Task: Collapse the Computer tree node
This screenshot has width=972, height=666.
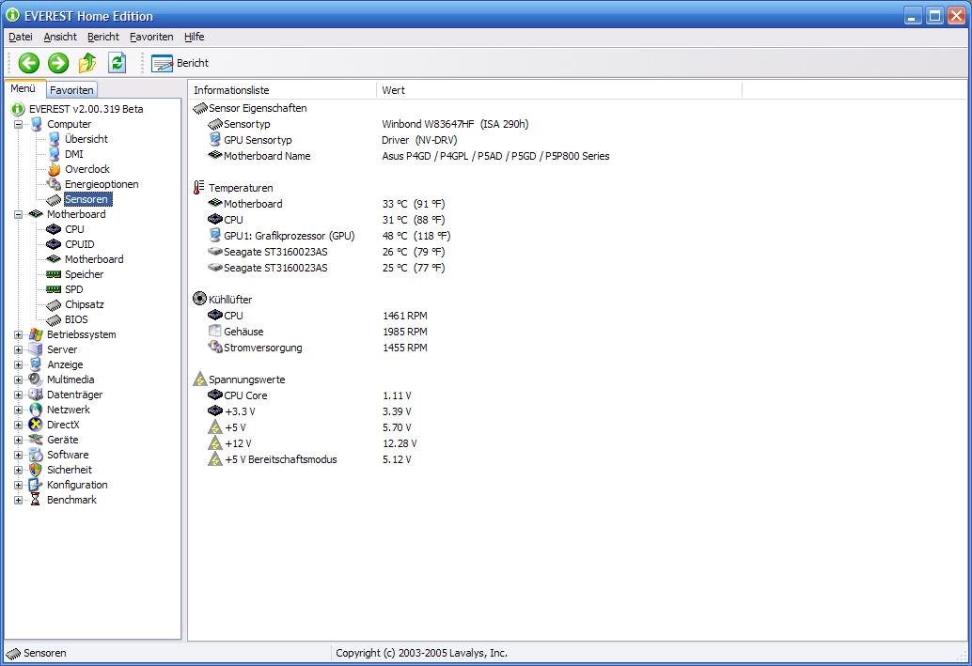Action: coord(18,124)
